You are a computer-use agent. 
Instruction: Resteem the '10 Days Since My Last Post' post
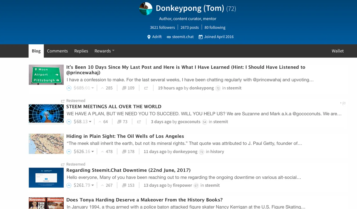click(146, 88)
